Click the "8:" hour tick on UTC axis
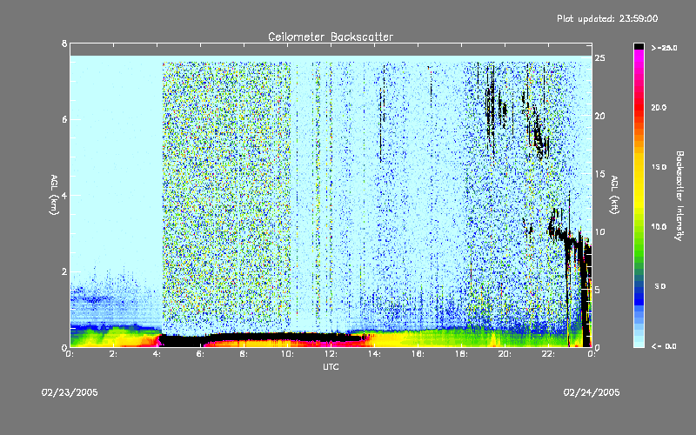The height and width of the screenshot is (435, 696). click(244, 354)
